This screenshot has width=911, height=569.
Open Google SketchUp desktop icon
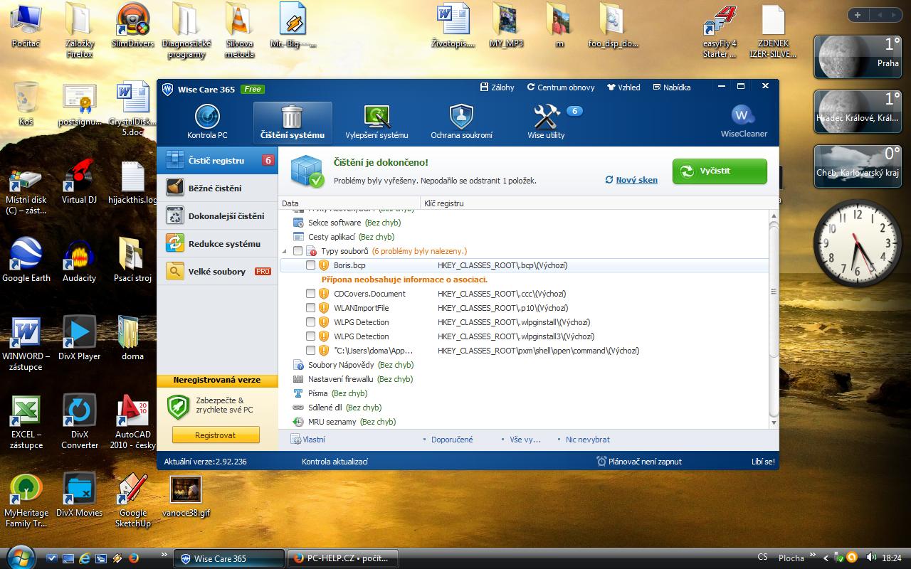[132, 500]
